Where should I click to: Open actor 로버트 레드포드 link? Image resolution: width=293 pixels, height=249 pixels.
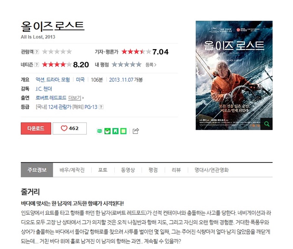(51, 98)
